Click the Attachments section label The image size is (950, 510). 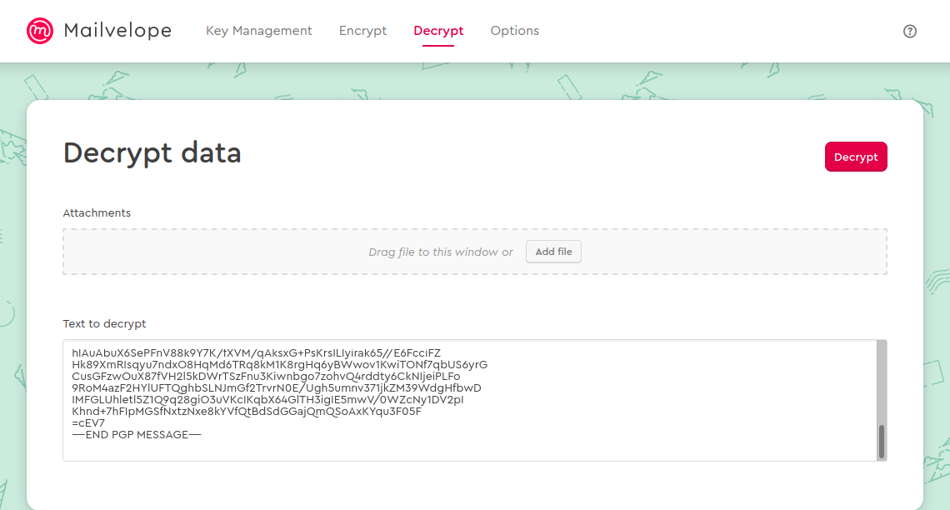tap(97, 212)
